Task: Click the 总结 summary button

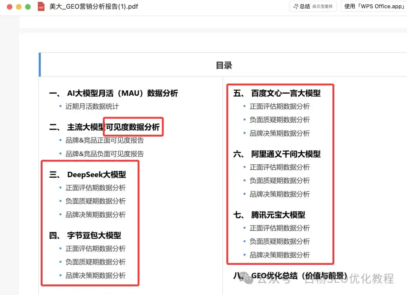Action: (x=313, y=6)
